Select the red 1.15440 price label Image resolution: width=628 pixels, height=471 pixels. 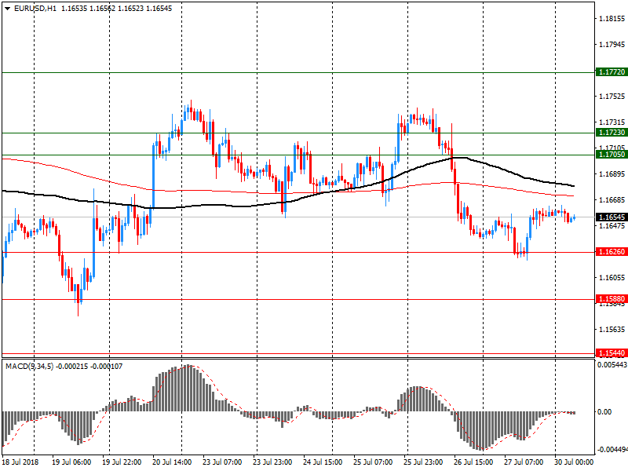click(611, 353)
